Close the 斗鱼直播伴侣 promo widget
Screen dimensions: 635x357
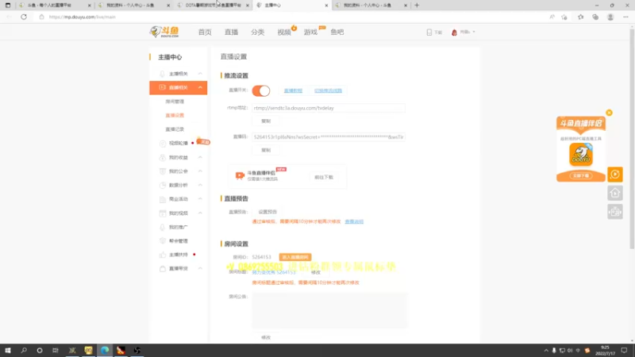[x=609, y=113]
